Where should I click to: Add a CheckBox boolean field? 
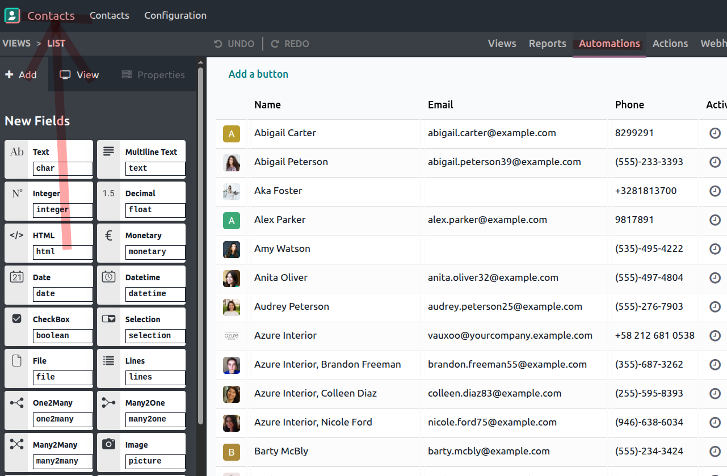point(49,327)
